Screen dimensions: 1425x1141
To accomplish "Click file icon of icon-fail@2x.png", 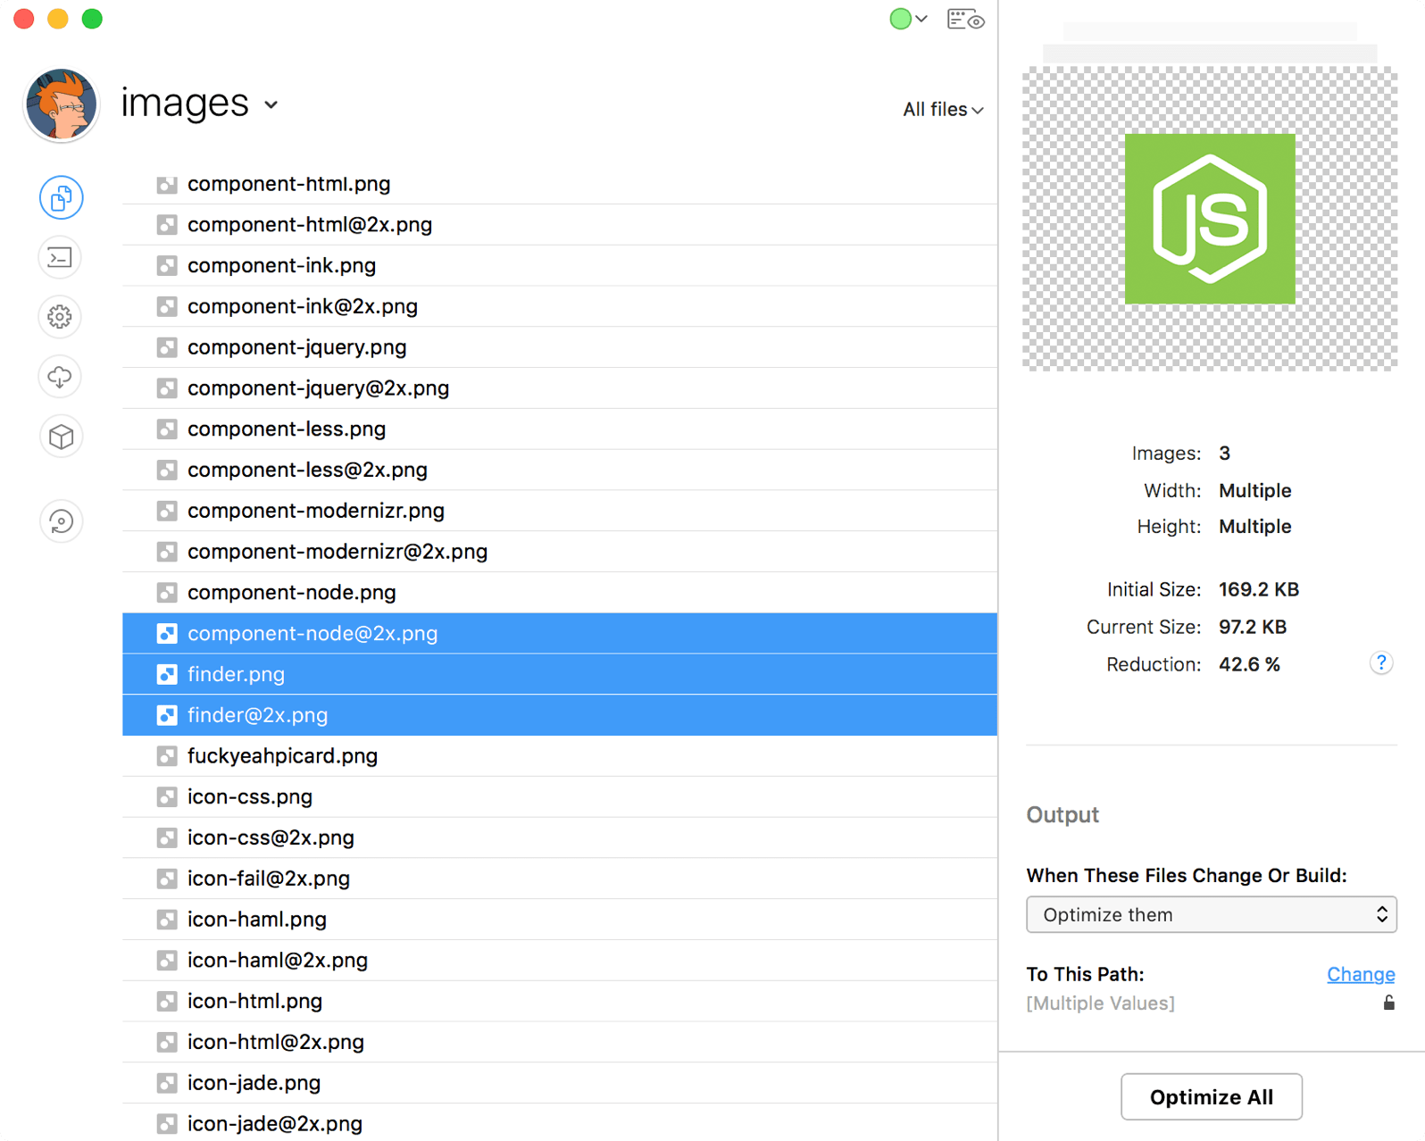I will coord(167,879).
